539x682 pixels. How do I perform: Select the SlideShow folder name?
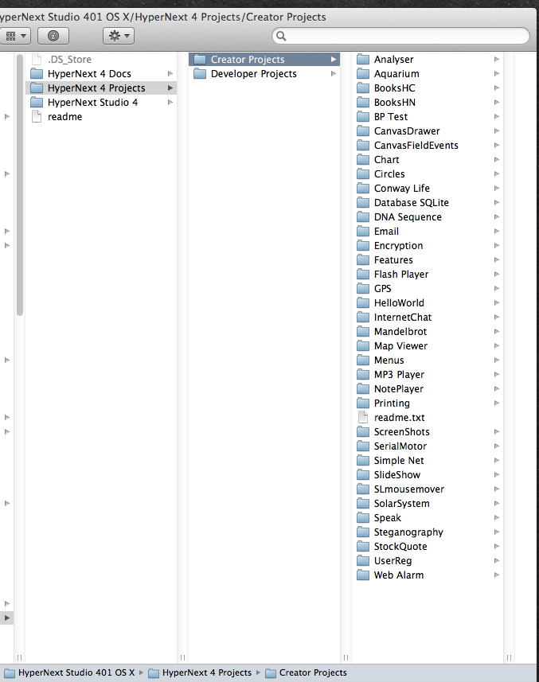coord(397,475)
